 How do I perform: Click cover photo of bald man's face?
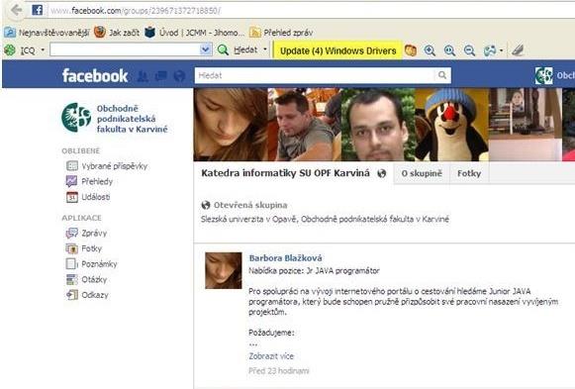tap(378, 125)
